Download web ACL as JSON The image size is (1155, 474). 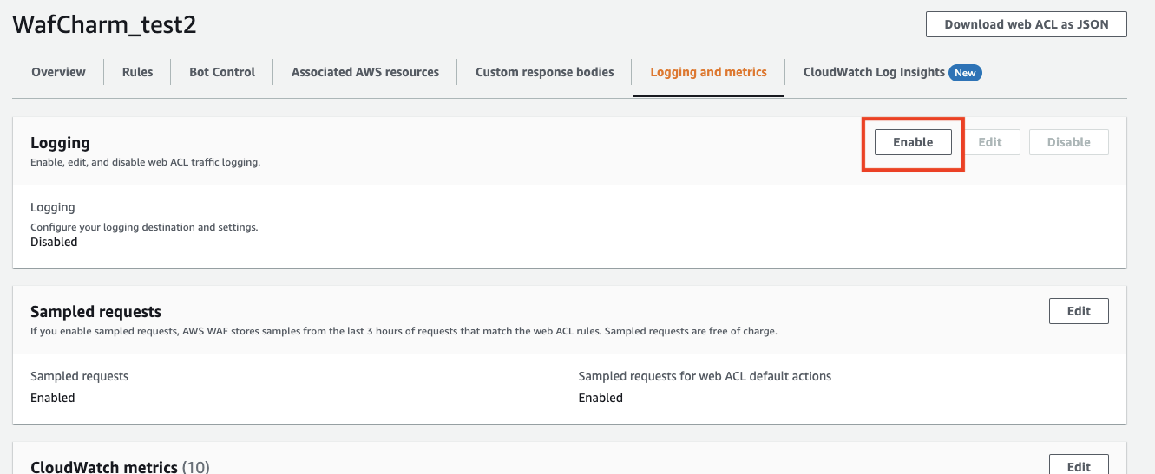point(1027,24)
